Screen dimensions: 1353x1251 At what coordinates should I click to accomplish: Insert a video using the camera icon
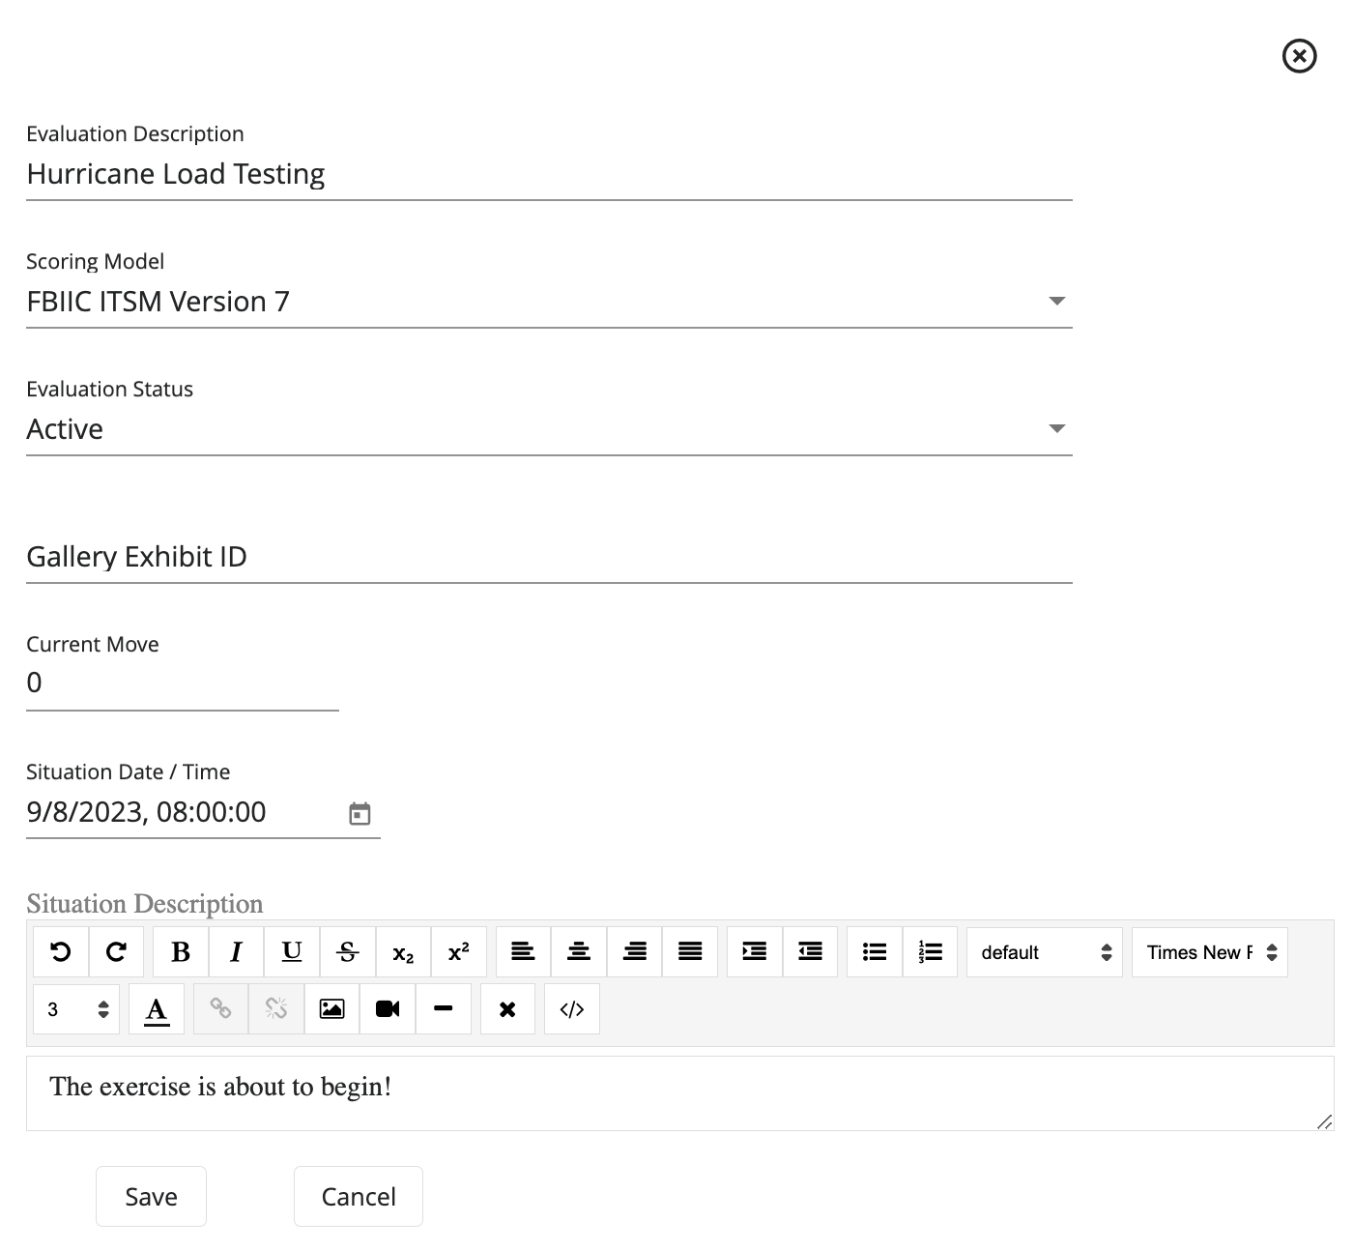[388, 1008]
